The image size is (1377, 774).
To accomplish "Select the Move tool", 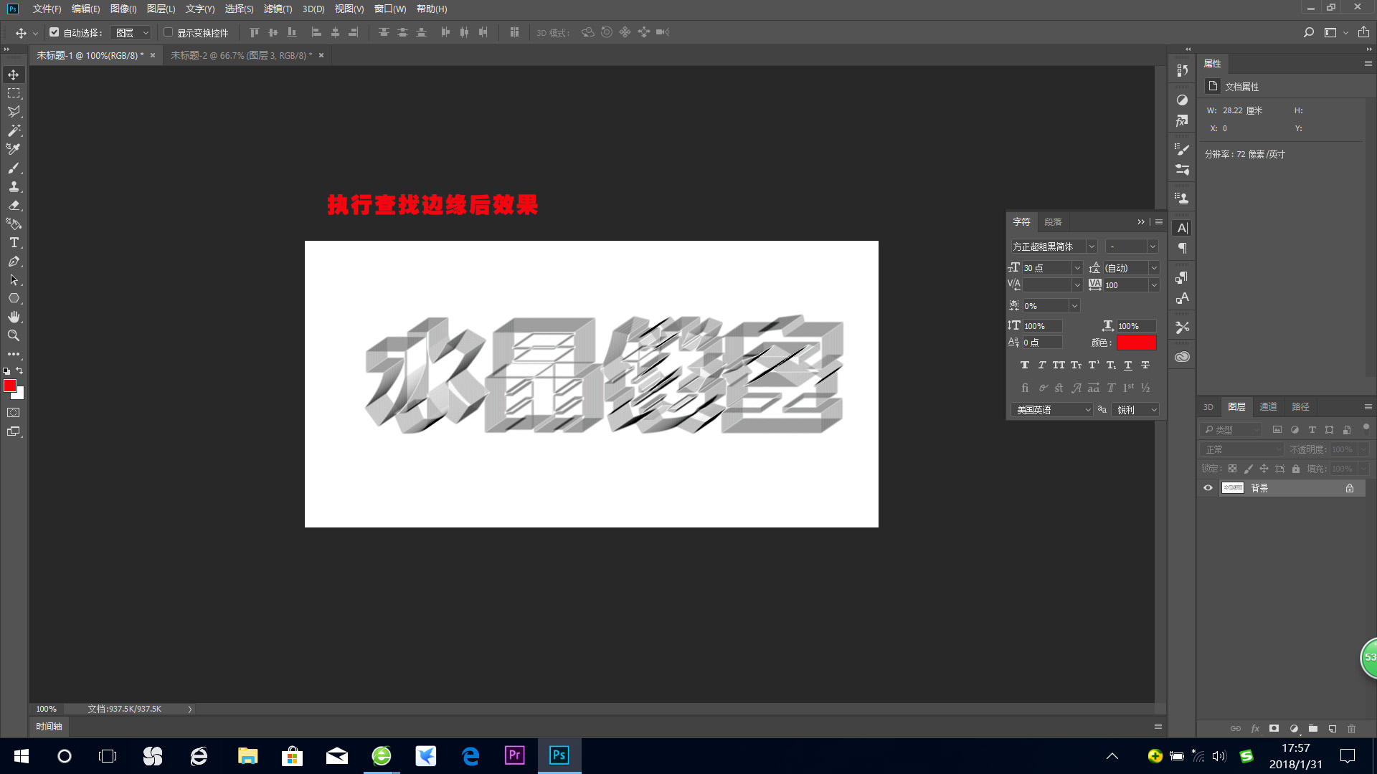I will [x=13, y=74].
